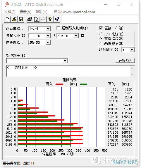
Task: Open print preview magnifier icon
Action: tap(37, 20)
